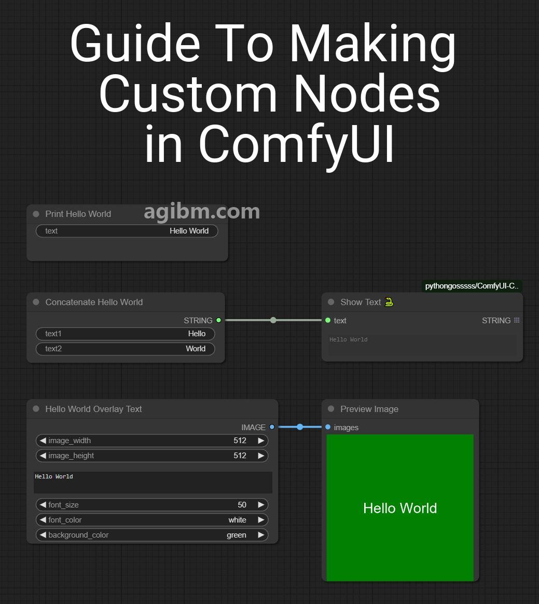Collapse the Print Hello World node dot

pyautogui.click(x=36, y=214)
